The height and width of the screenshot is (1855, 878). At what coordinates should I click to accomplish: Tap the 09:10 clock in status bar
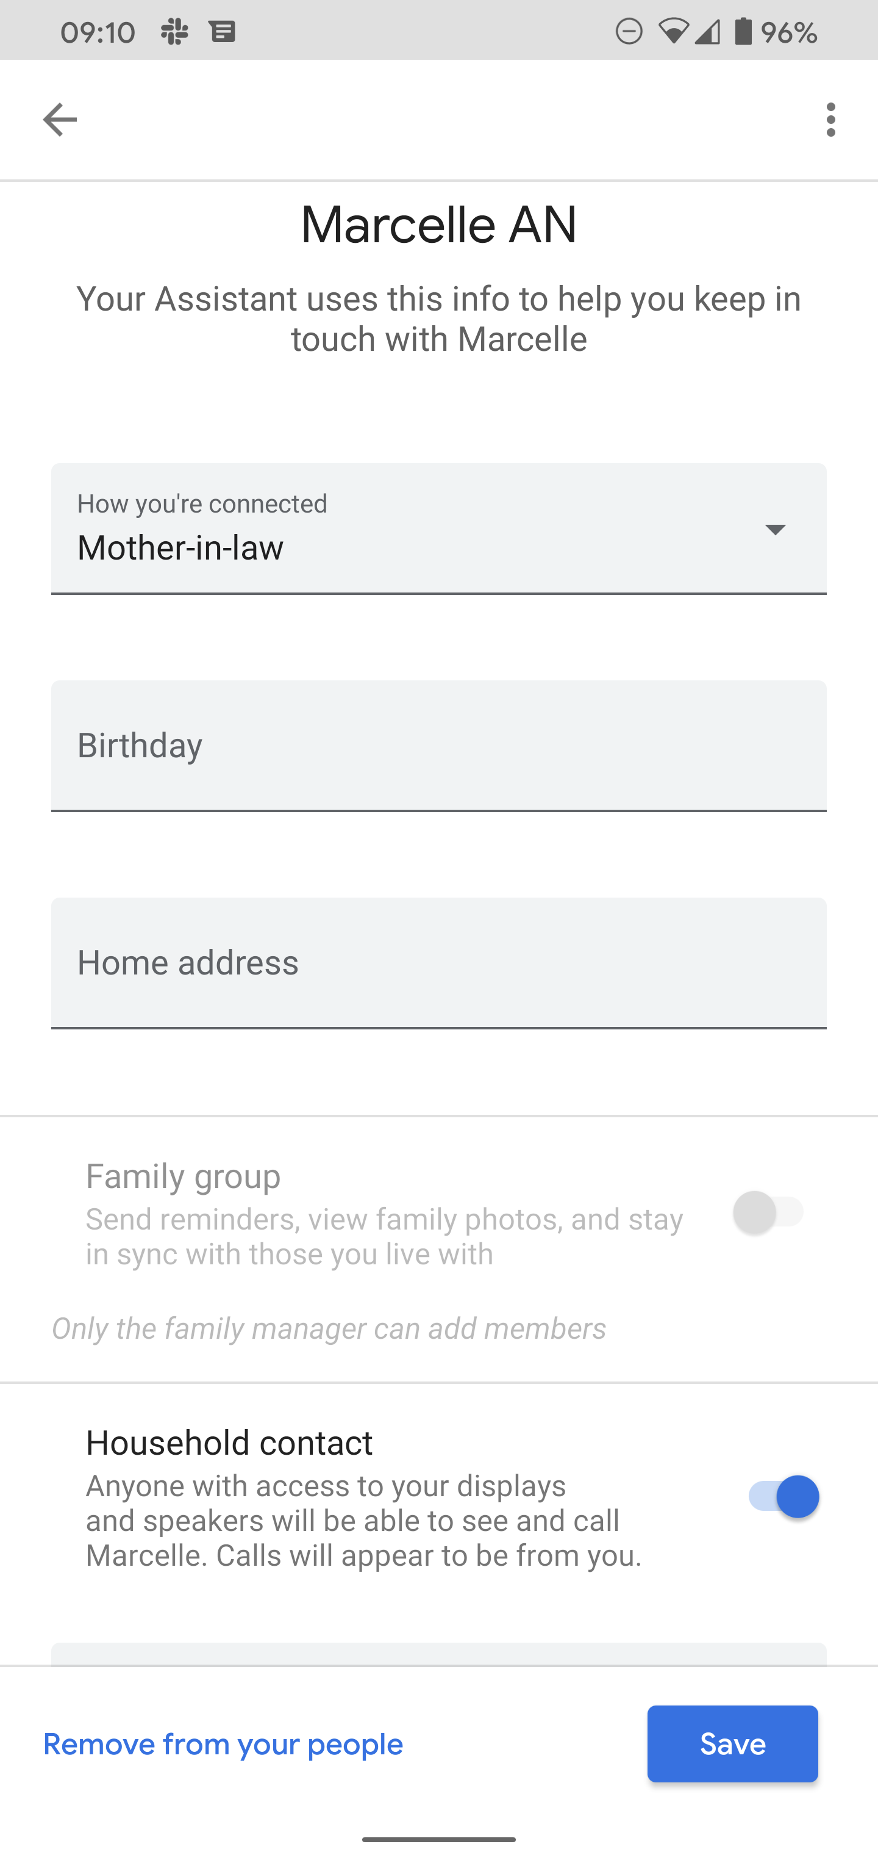pos(98,32)
